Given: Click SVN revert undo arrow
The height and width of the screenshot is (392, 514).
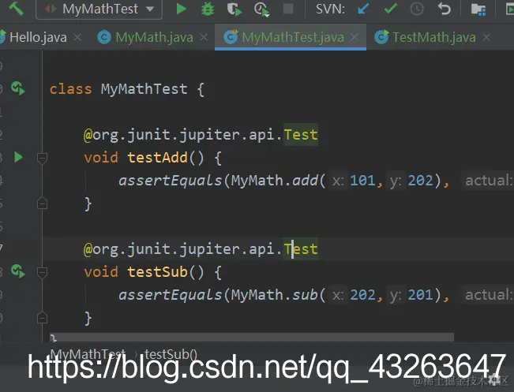Looking at the screenshot, I should click(x=445, y=9).
